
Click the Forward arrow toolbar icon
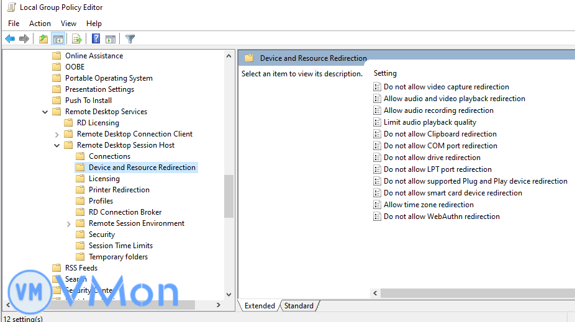(24, 39)
